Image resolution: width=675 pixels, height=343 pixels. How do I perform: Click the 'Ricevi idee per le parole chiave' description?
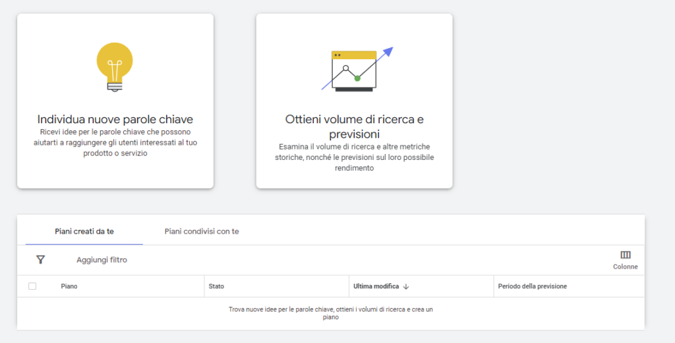pyautogui.click(x=115, y=142)
